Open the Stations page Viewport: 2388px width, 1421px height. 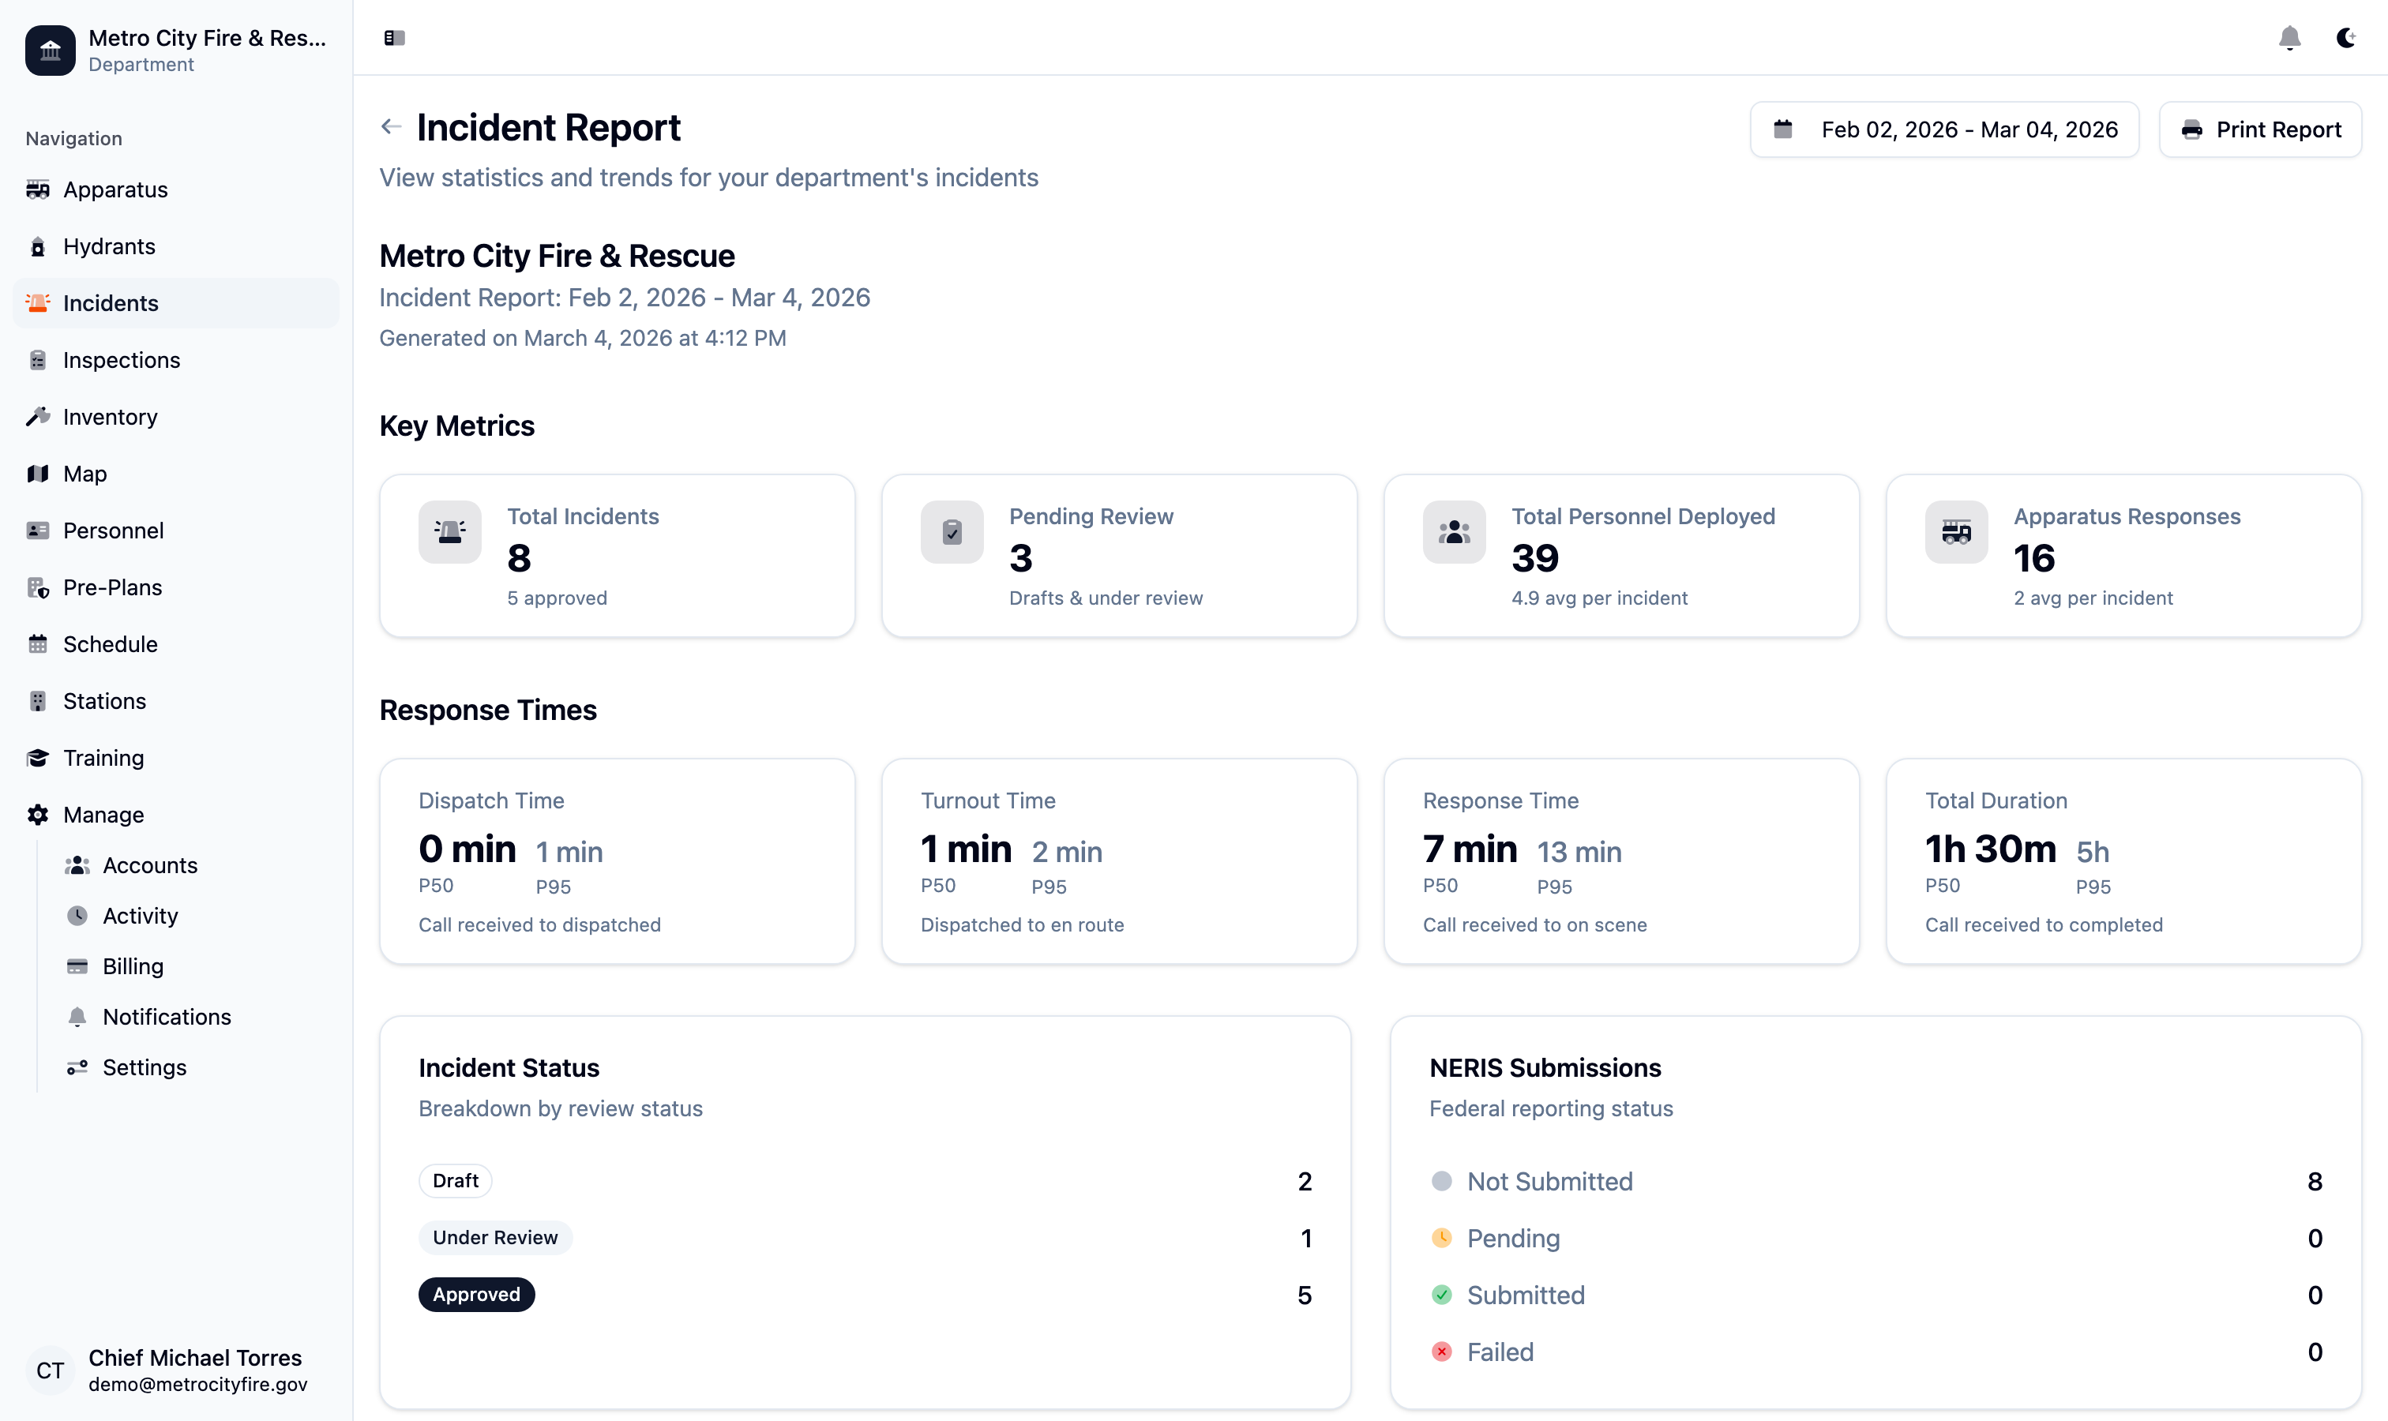click(103, 700)
